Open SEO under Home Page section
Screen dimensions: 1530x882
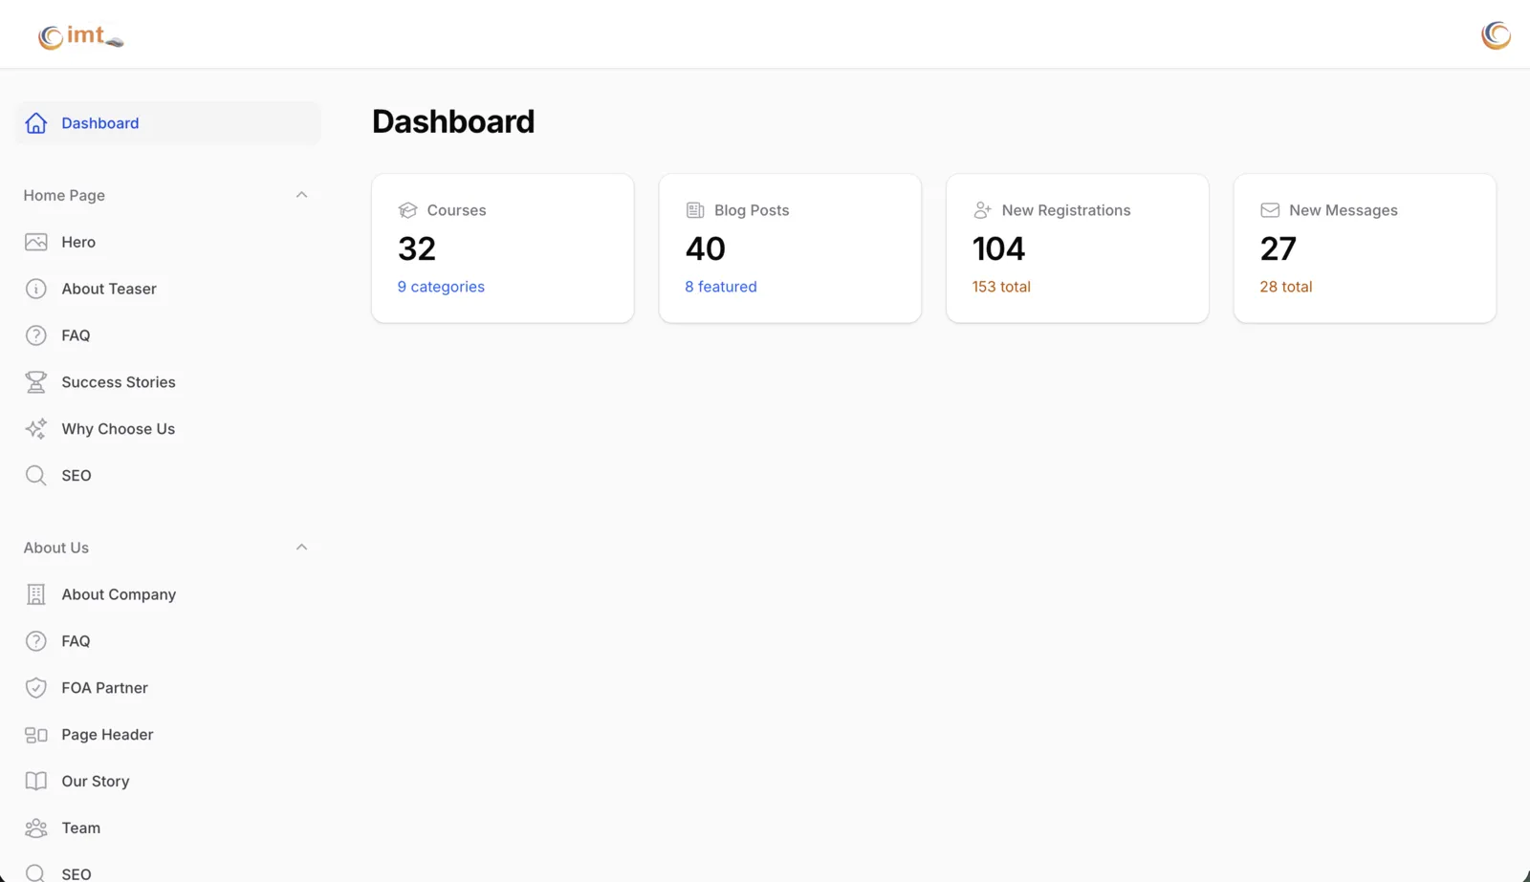click(168, 476)
